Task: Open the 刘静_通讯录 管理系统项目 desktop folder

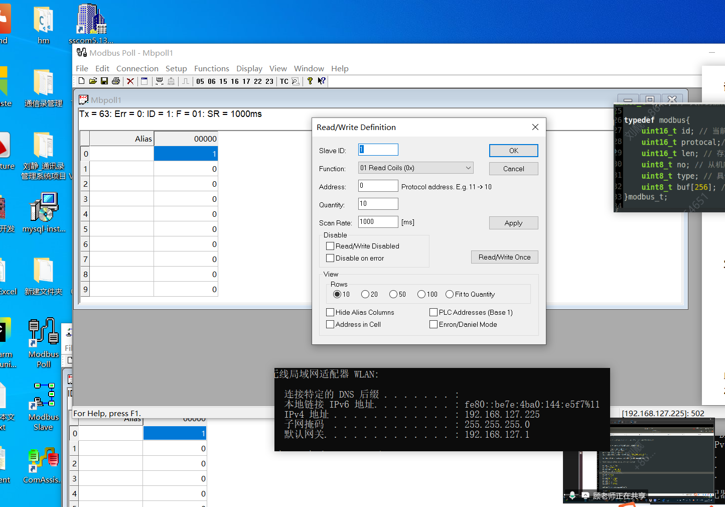Action: point(44,156)
